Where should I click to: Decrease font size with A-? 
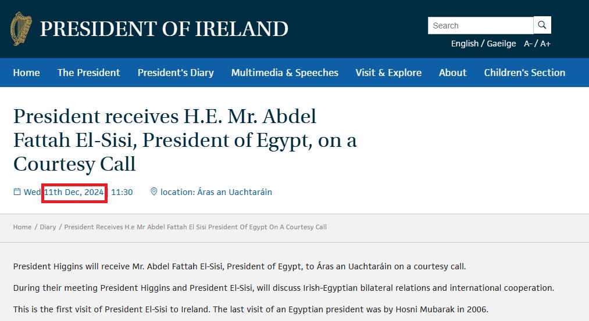pyautogui.click(x=528, y=44)
